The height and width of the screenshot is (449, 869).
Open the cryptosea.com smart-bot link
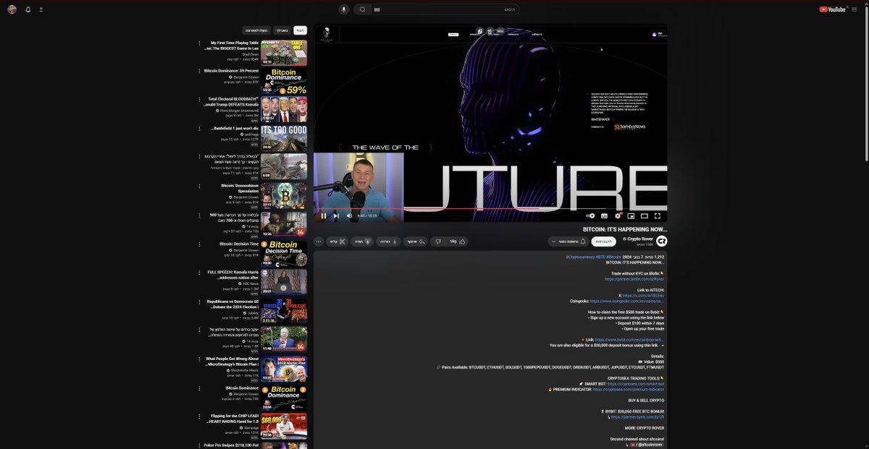click(x=636, y=384)
